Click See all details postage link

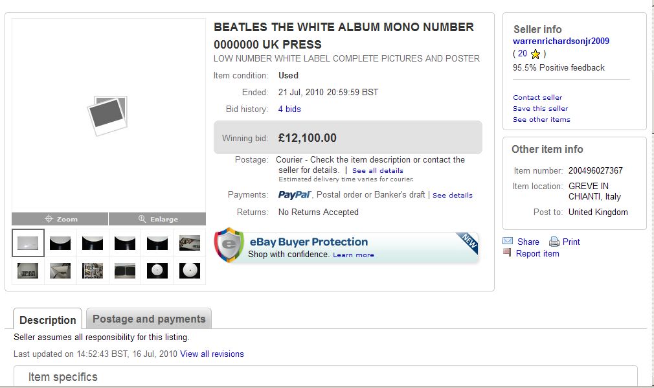(378, 171)
